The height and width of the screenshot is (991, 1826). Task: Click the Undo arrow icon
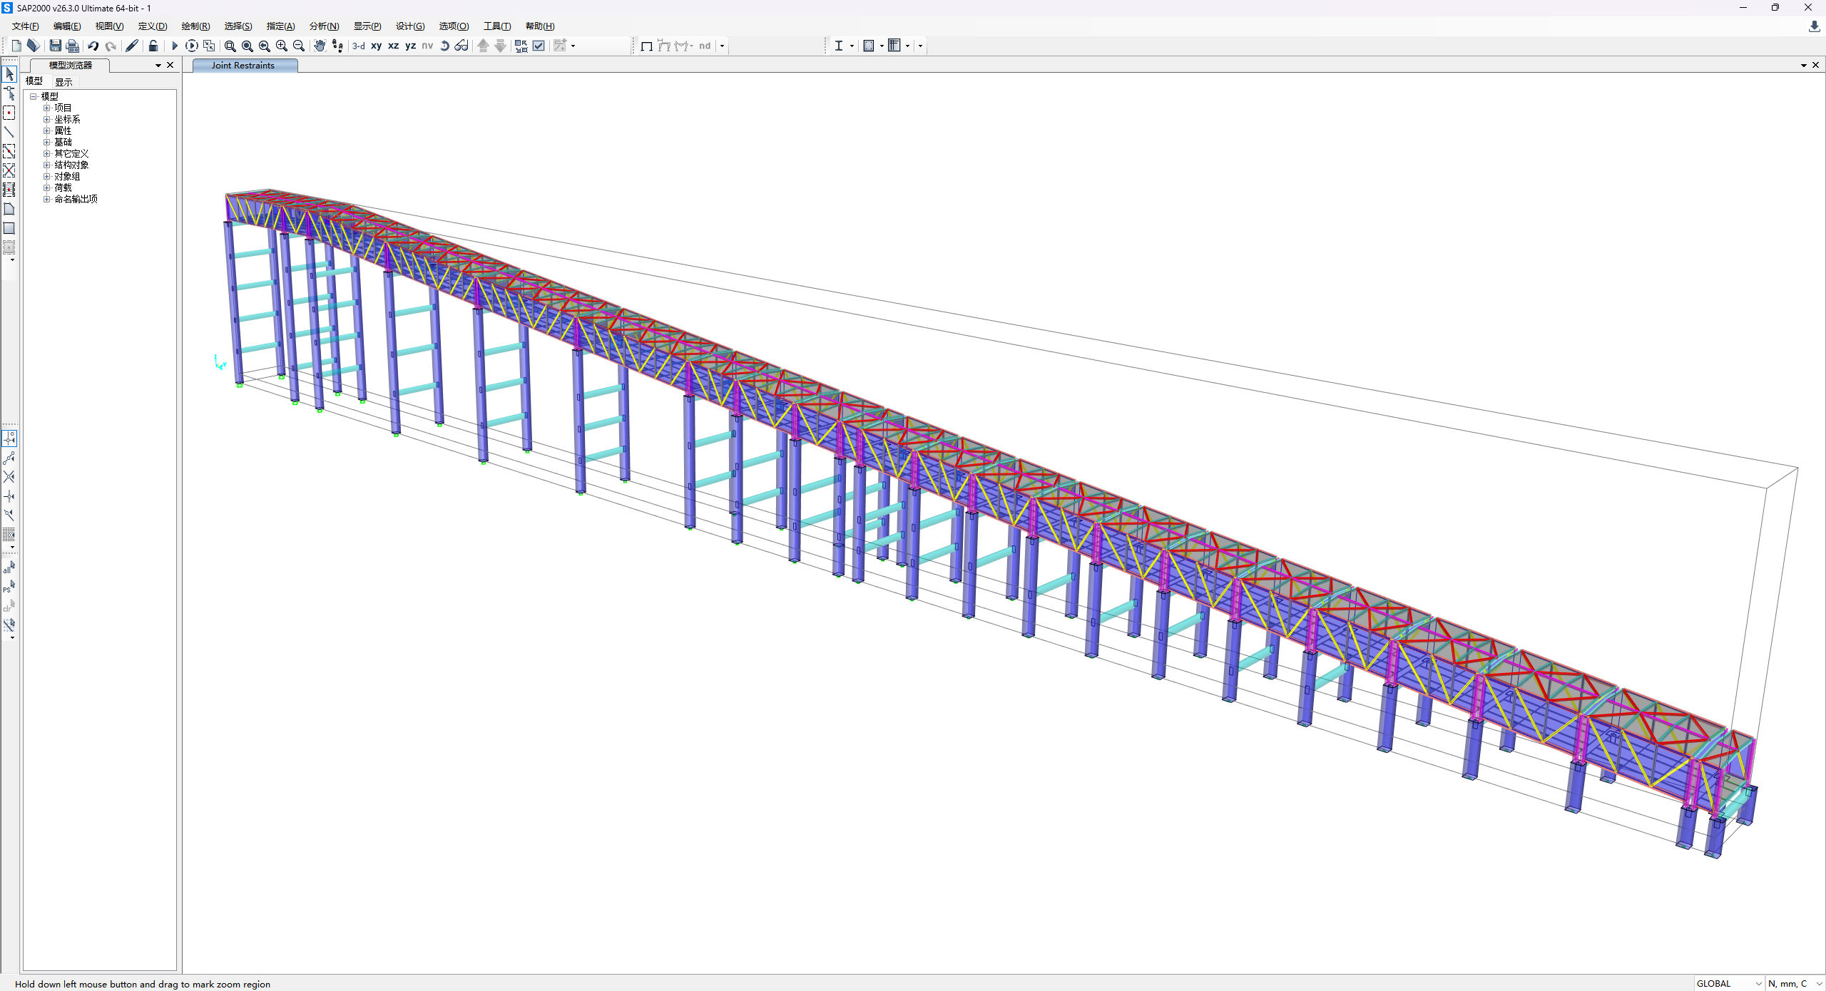93,46
